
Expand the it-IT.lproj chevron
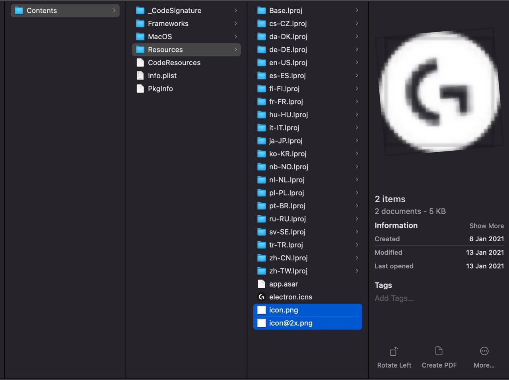click(357, 128)
